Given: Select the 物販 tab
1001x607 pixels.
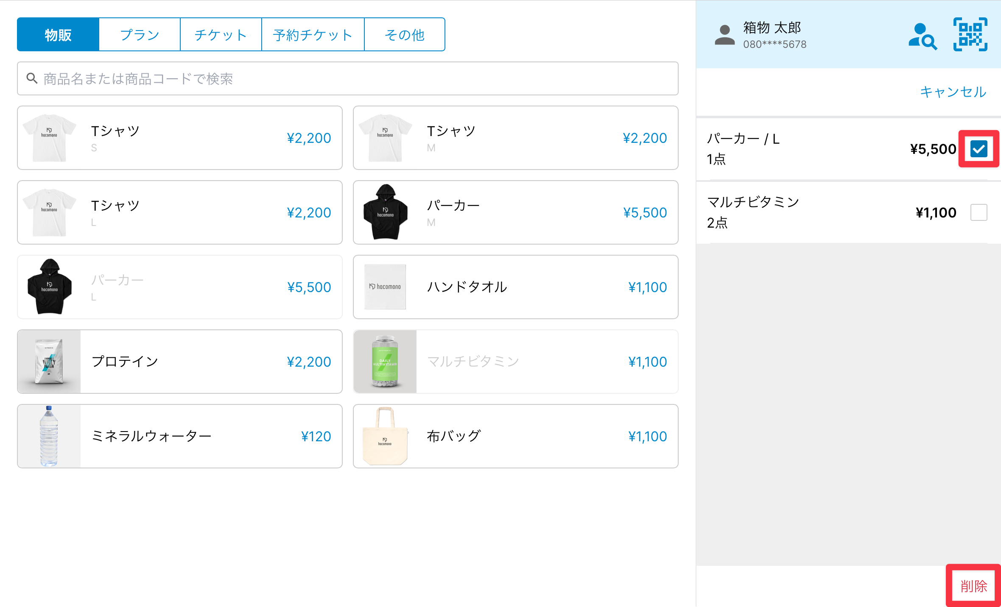Looking at the screenshot, I should click(58, 34).
